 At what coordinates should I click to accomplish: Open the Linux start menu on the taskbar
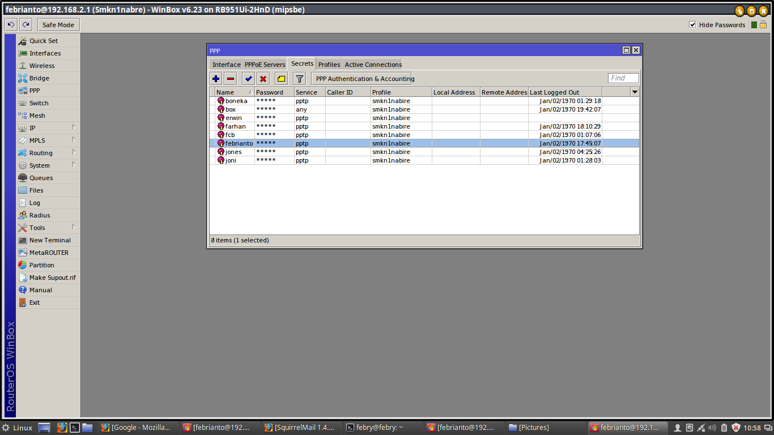tap(17, 428)
